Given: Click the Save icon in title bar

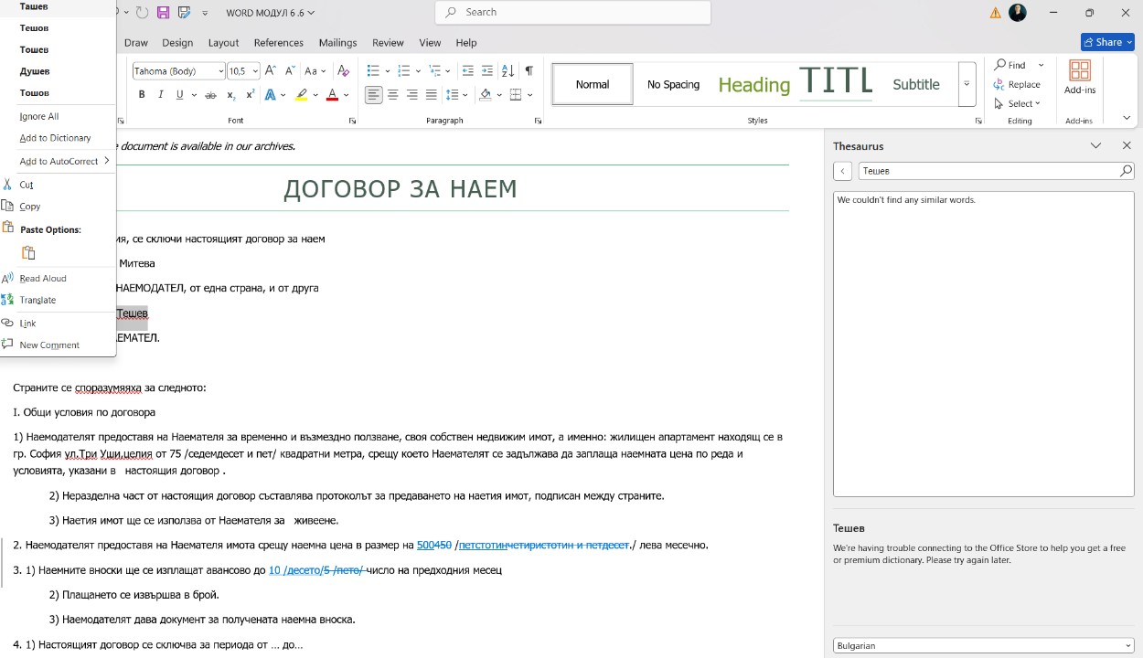Looking at the screenshot, I should pyautogui.click(x=164, y=13).
